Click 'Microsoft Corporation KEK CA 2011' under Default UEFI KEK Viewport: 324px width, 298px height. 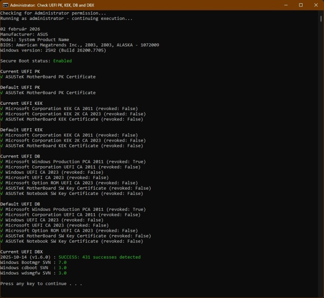49,135
